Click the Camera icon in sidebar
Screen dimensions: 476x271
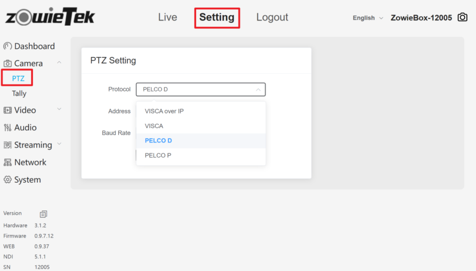click(7, 63)
